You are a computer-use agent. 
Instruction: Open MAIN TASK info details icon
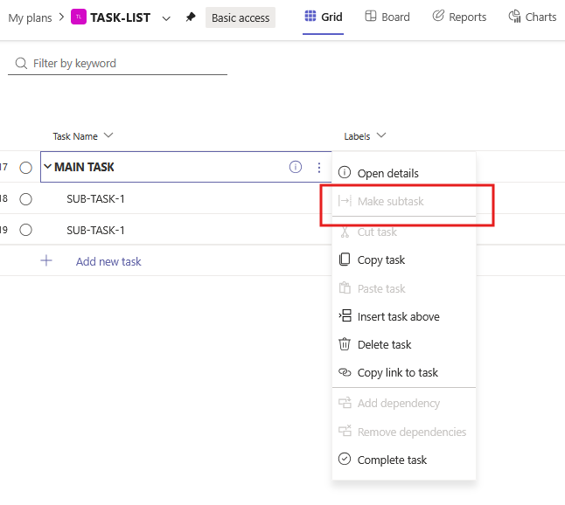click(296, 167)
